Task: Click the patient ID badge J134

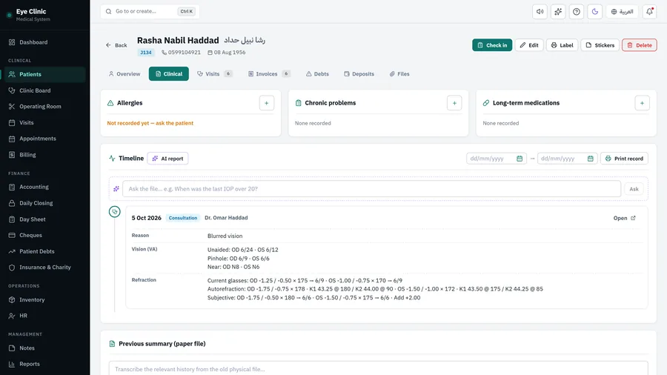Action: tap(146, 53)
